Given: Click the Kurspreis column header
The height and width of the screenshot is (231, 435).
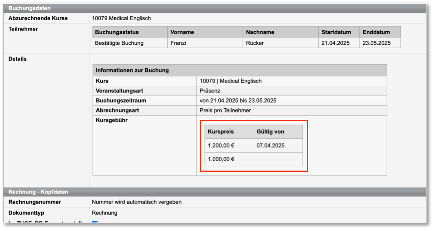Looking at the screenshot, I should [221, 131].
